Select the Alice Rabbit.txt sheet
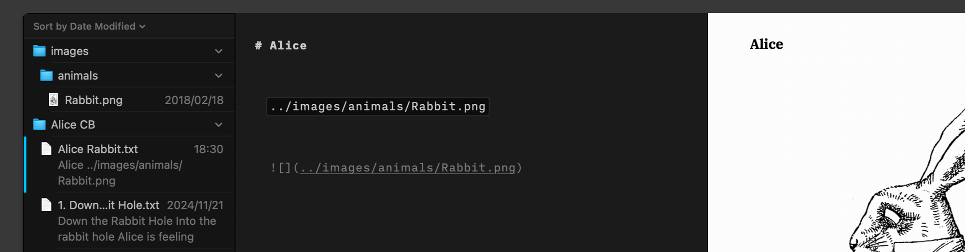Image resolution: width=965 pixels, height=252 pixels. tap(130, 165)
